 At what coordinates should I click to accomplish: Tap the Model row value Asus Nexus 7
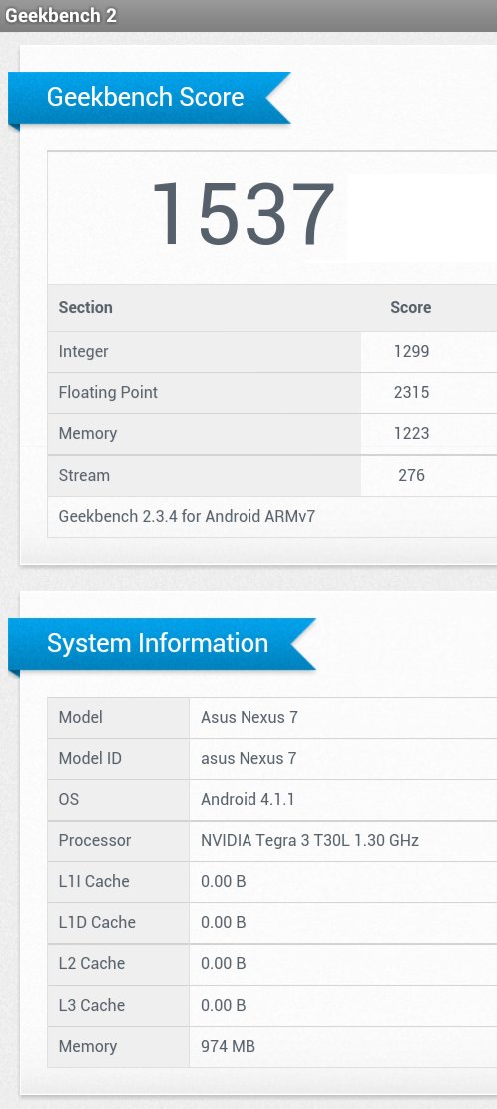click(248, 717)
